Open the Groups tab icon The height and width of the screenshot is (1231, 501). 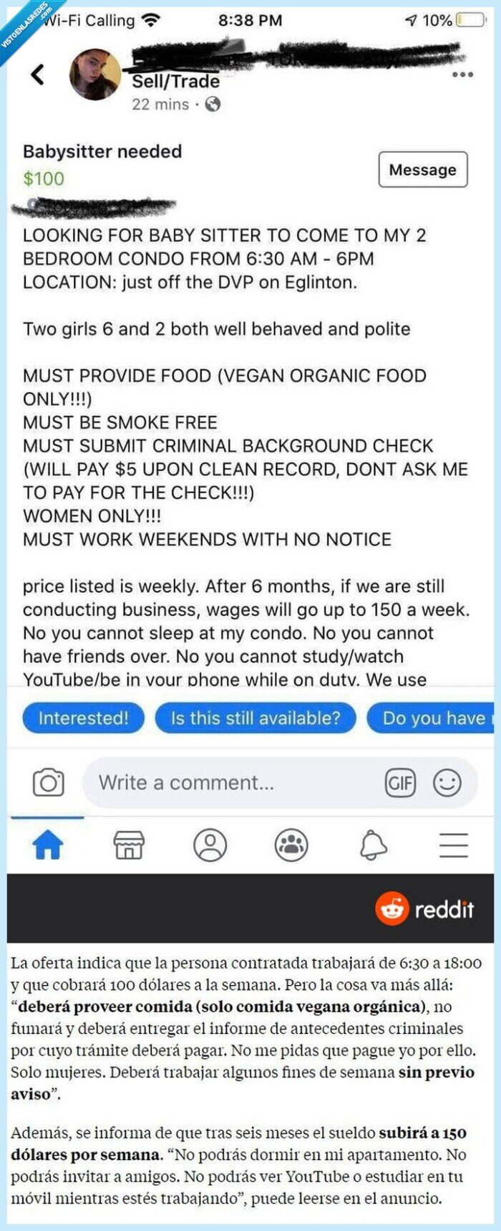pos(291,845)
